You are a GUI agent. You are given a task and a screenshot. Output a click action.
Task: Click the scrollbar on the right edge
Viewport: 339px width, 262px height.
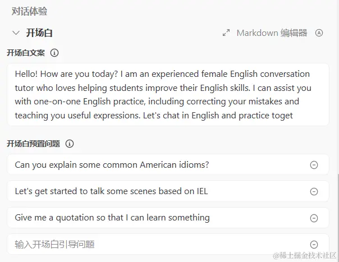point(337,213)
